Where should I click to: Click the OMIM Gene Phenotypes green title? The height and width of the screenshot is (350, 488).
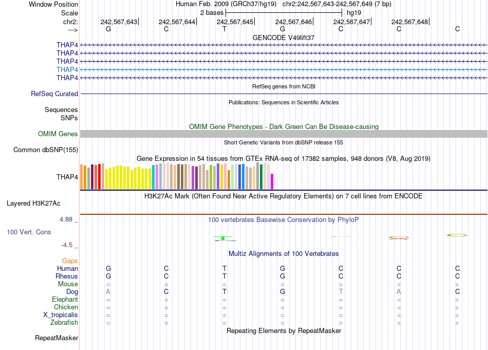(284, 127)
